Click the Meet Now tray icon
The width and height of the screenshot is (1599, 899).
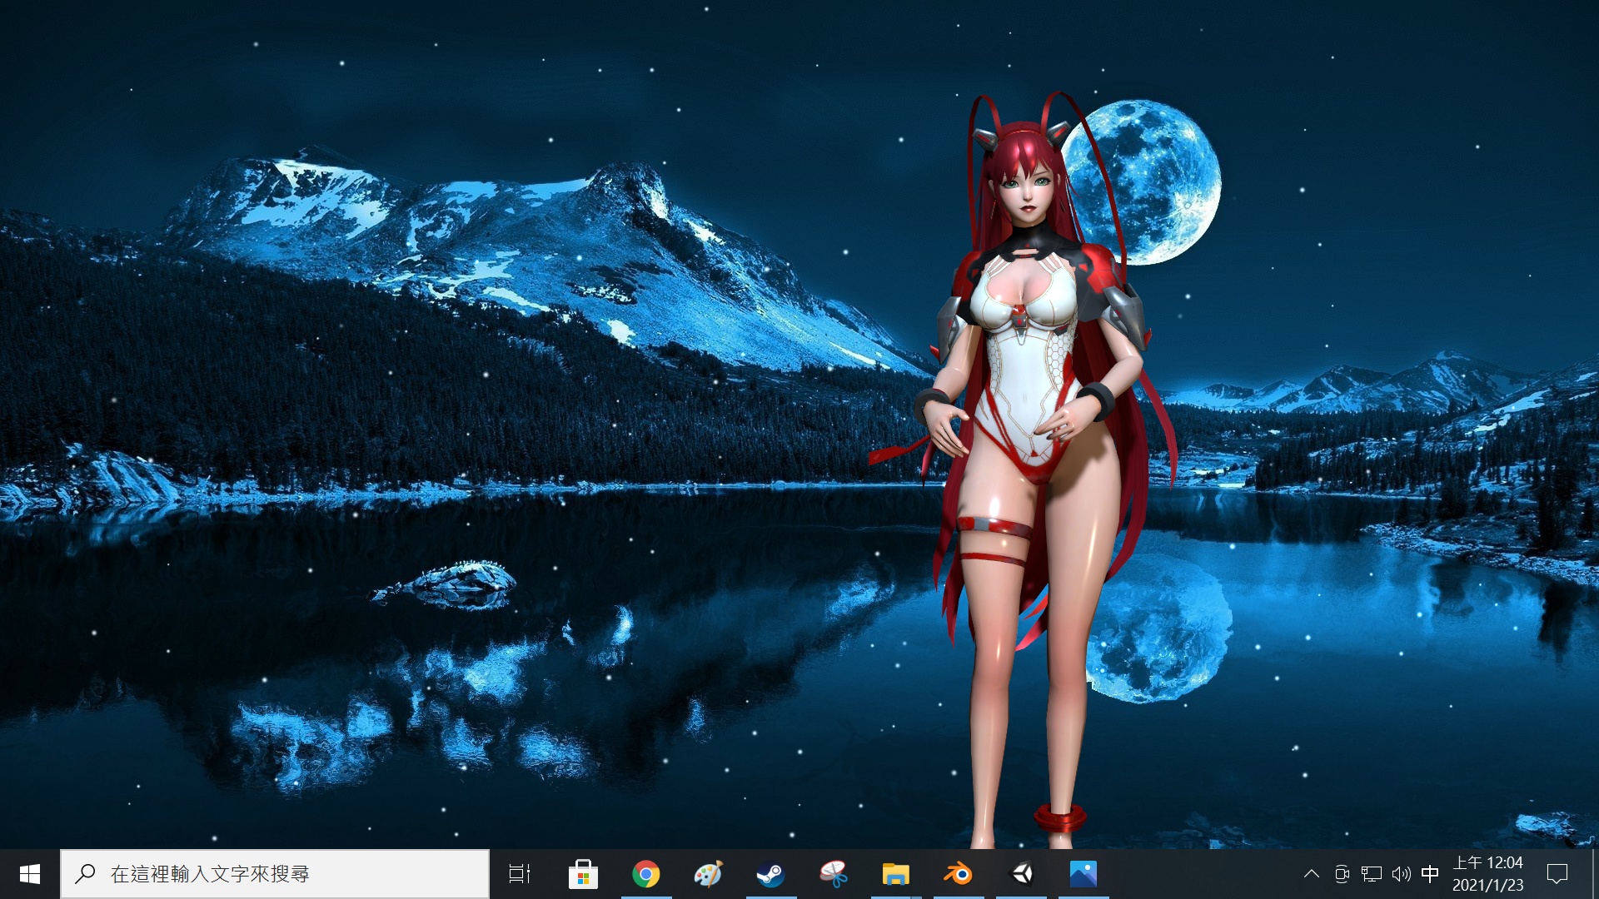point(1342,874)
